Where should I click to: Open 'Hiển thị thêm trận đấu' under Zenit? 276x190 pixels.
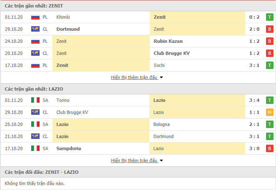pyautogui.click(x=134, y=77)
